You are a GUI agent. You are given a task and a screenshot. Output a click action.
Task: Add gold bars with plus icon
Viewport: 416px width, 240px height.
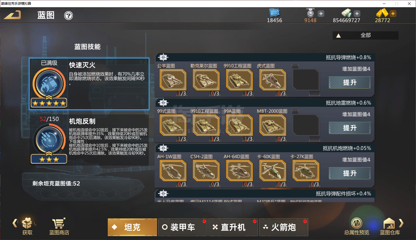click(393, 14)
